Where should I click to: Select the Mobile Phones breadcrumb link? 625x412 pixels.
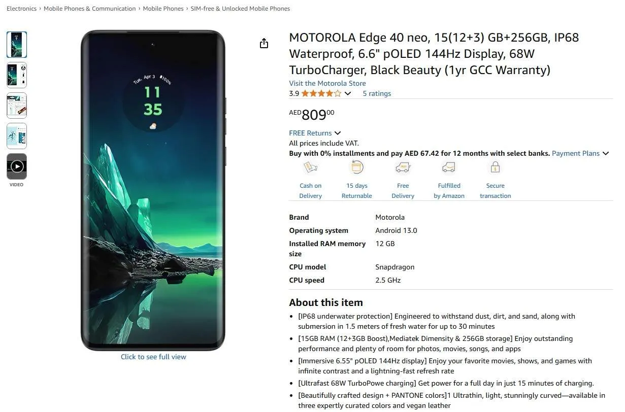coord(163,8)
